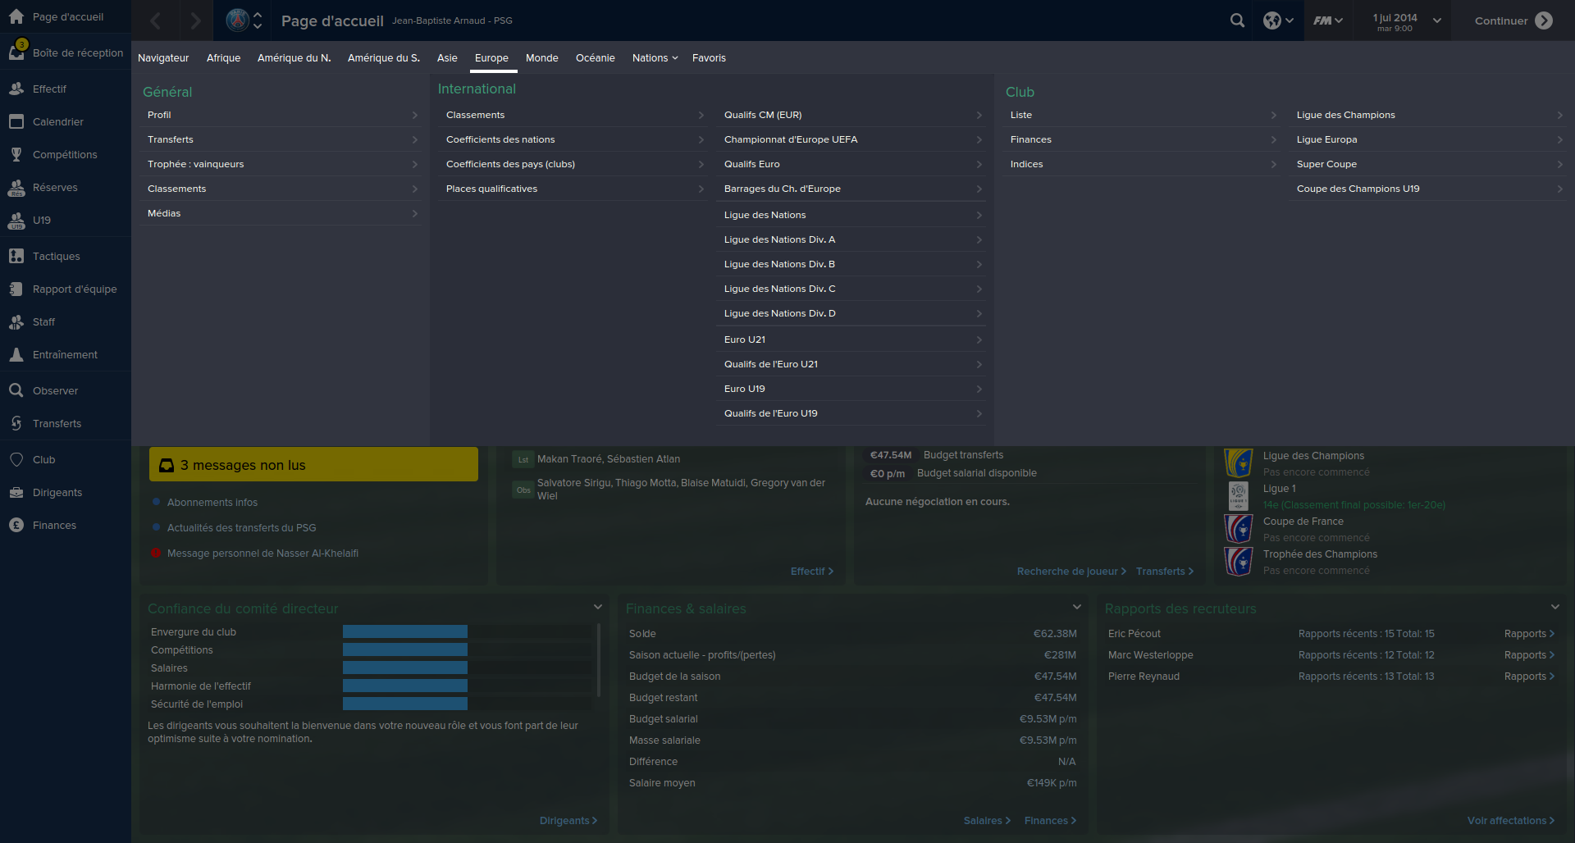
Task: Click the Effectif squad icon
Action: pyautogui.click(x=16, y=89)
